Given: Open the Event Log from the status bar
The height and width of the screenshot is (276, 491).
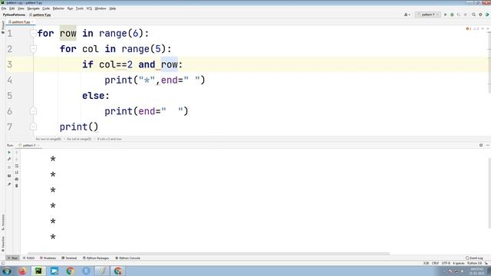Looking at the screenshot, I should [x=474, y=258].
